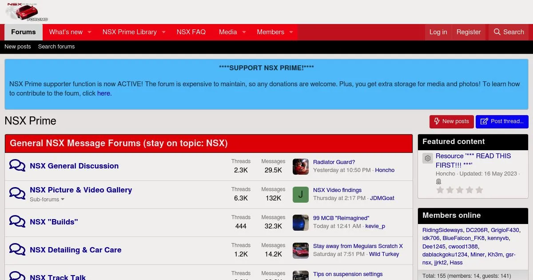Expand Sub-forums under NSX Picture & Video Gallery

click(x=47, y=200)
